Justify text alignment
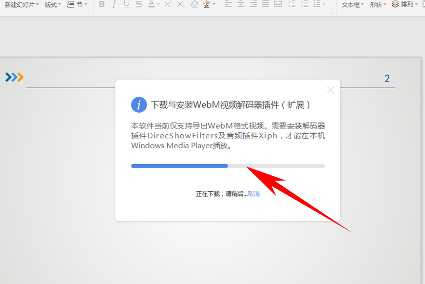425x284 pixels. click(266, 4)
